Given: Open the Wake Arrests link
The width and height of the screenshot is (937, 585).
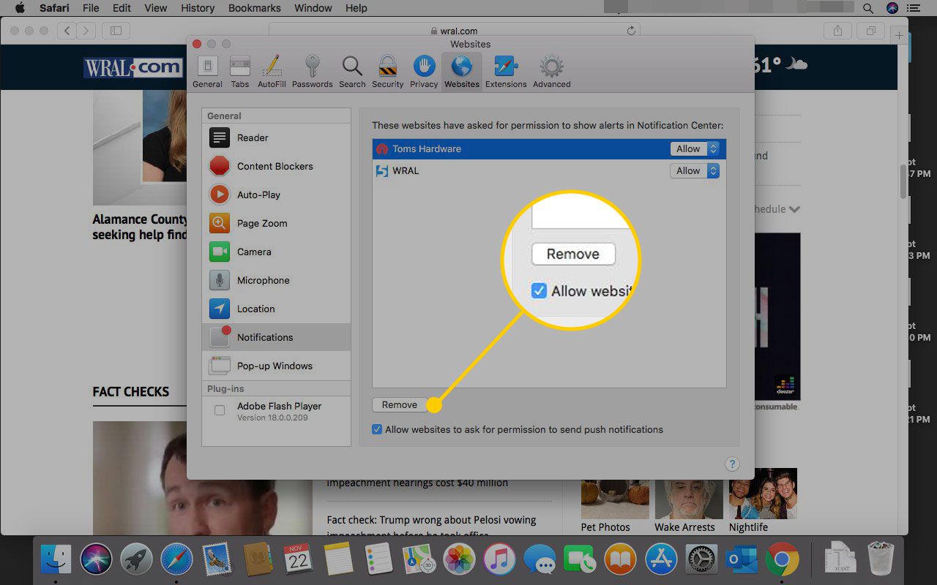Looking at the screenshot, I should click(x=684, y=526).
